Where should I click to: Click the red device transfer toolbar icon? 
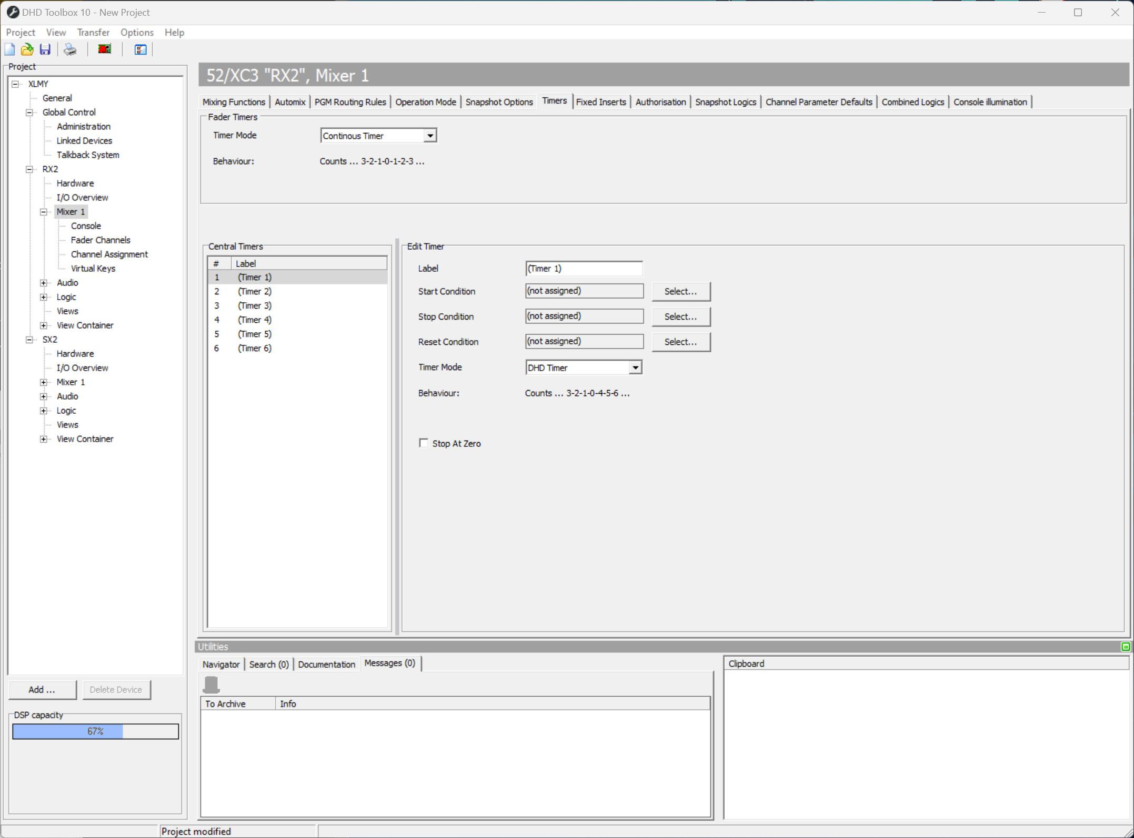[x=104, y=49]
